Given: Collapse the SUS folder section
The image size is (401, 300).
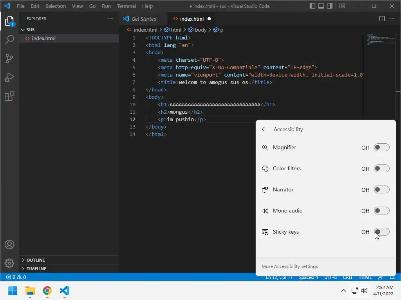Looking at the screenshot, I should (x=69, y=30).
